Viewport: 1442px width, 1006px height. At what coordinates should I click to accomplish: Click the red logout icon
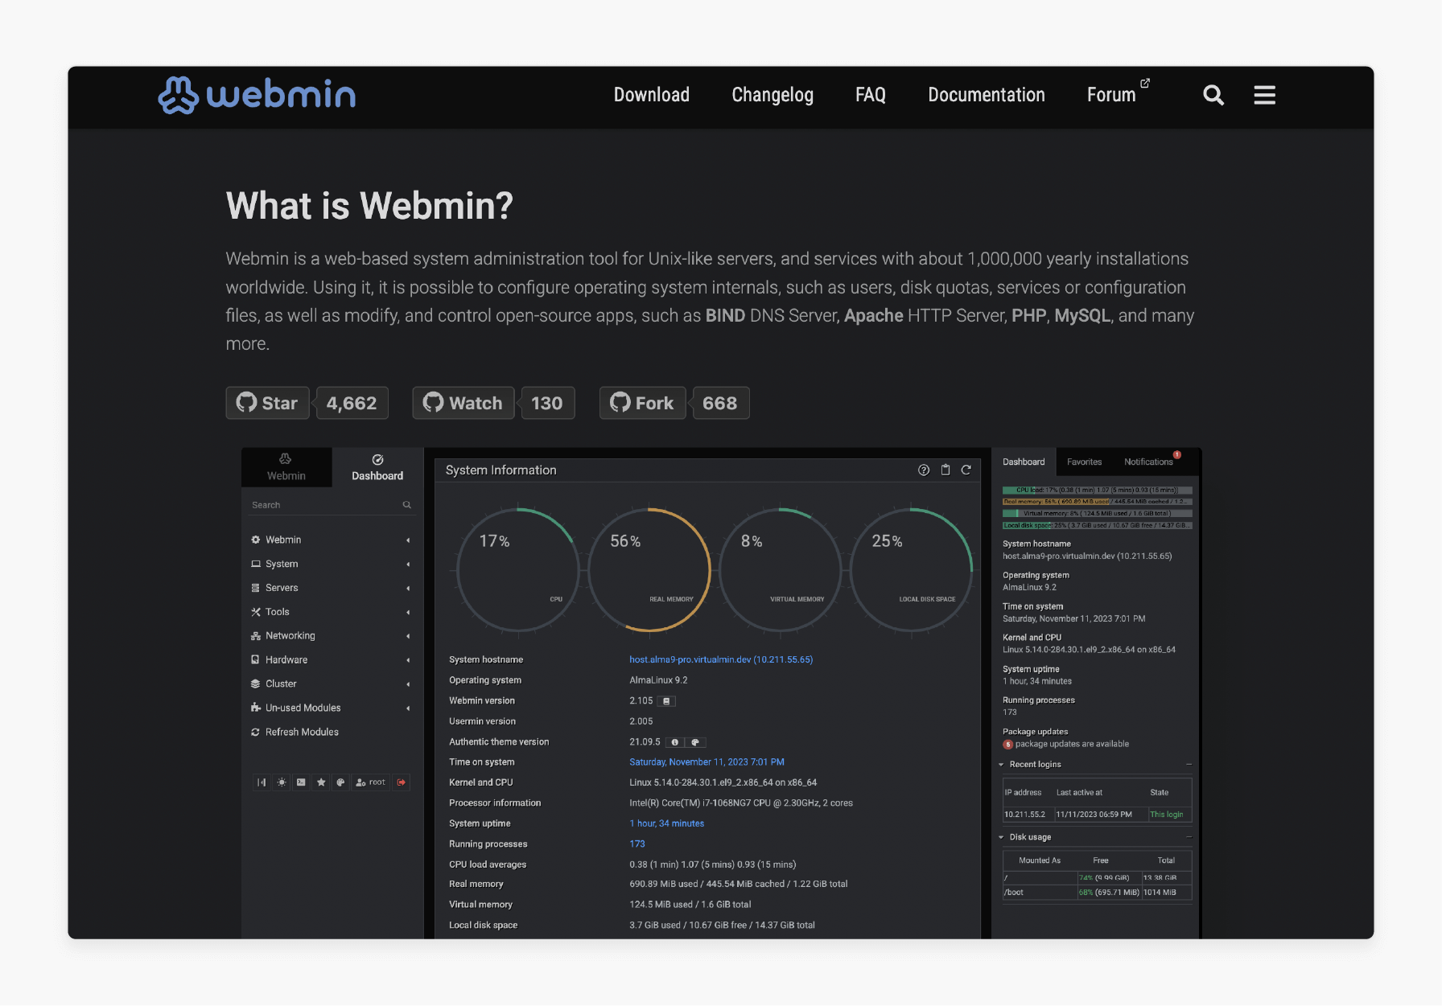401,782
